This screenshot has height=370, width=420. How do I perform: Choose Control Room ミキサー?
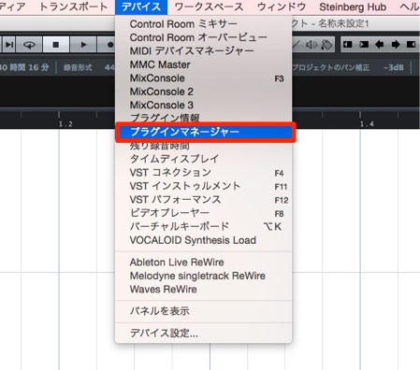[204, 24]
